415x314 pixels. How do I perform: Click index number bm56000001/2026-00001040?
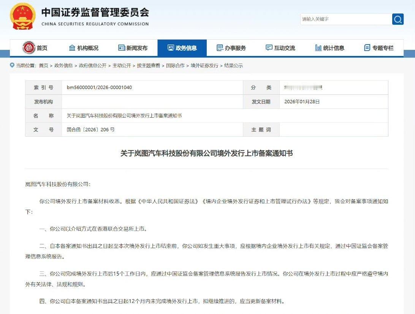tap(99, 88)
